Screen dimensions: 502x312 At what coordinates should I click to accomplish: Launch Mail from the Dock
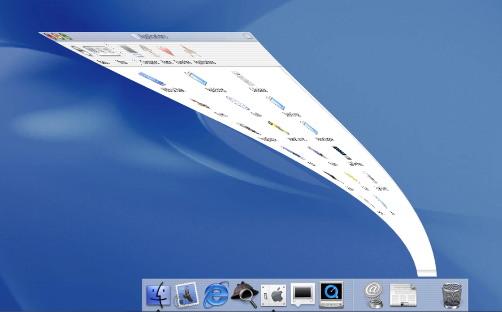click(186, 295)
